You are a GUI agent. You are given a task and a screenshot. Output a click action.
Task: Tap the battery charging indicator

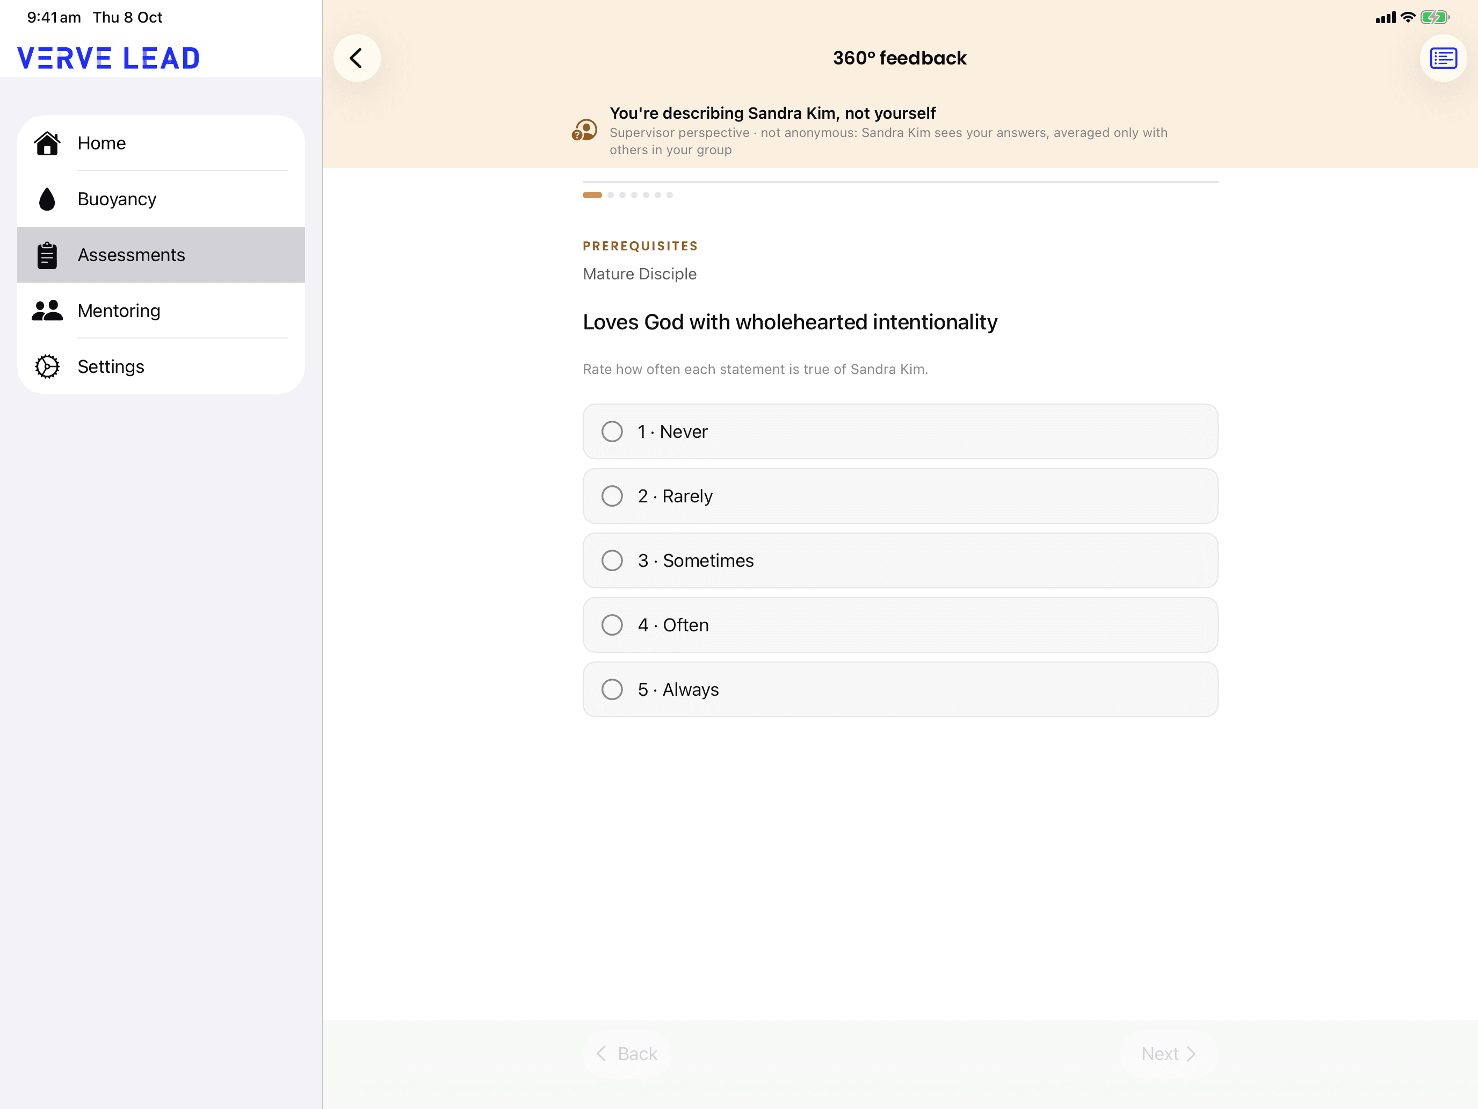point(1434,17)
